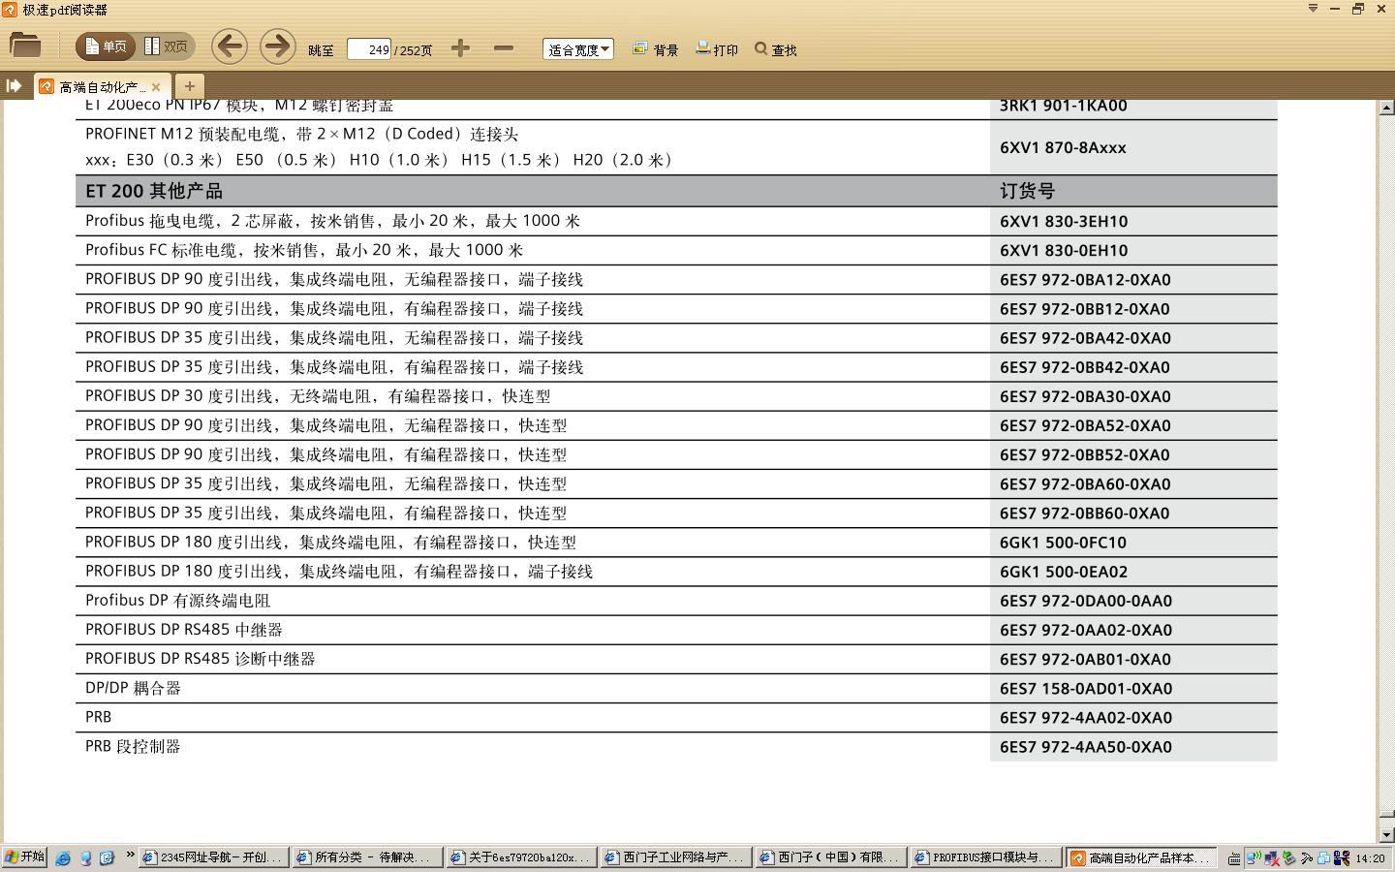1395x872 pixels.
Task: Click the scrollbar down arrow
Action: (x=1387, y=834)
